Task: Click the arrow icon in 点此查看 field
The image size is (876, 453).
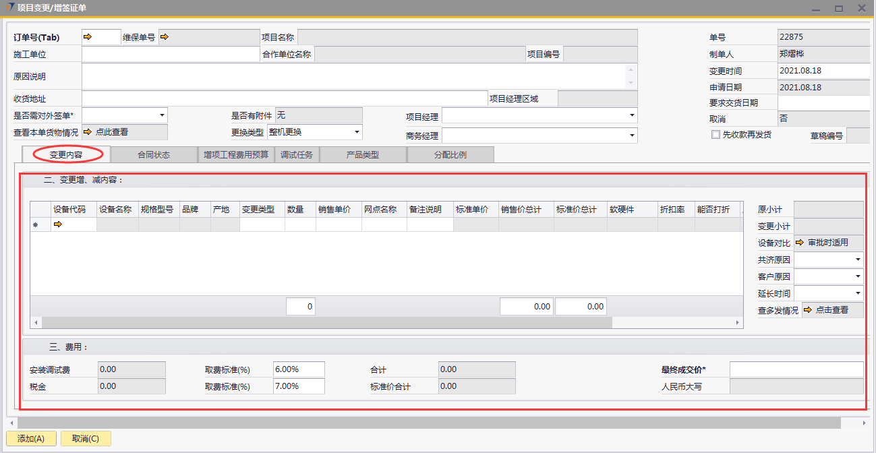Action: (x=88, y=132)
